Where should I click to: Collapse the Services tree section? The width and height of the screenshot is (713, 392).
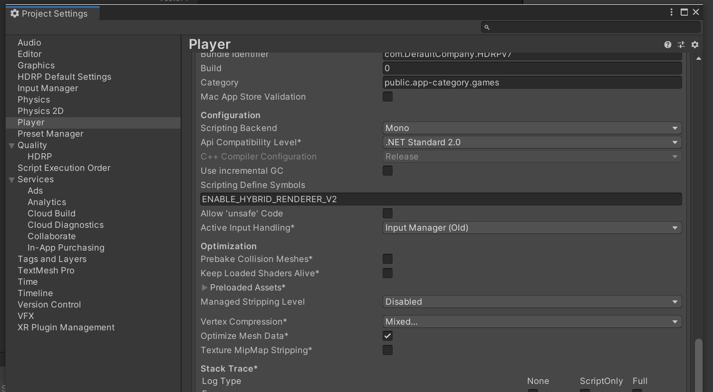coord(12,180)
